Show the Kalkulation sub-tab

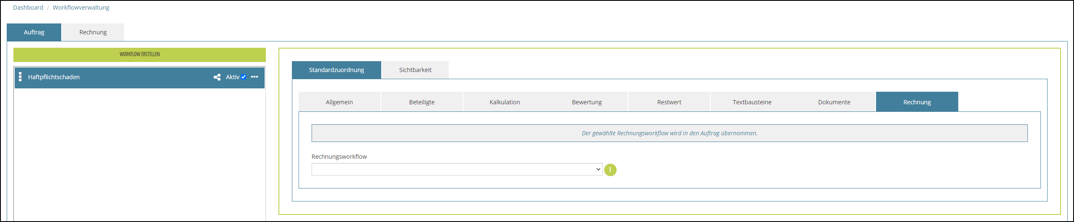(x=504, y=102)
